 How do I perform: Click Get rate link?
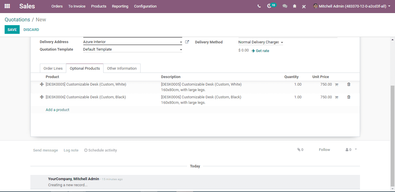point(260,51)
